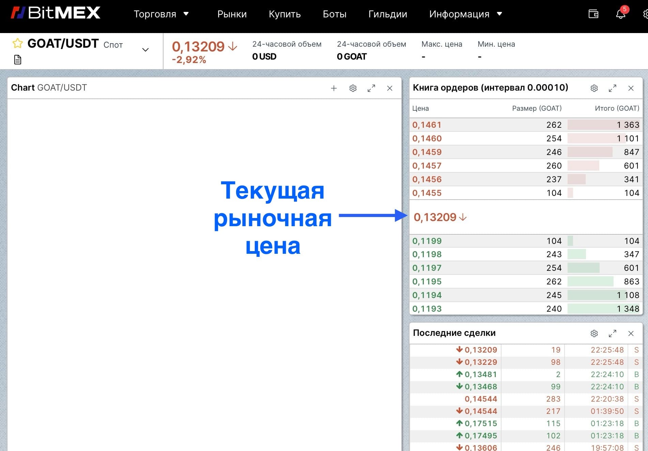Click total 1 348 in the 0,1193 row

pyautogui.click(x=628, y=309)
